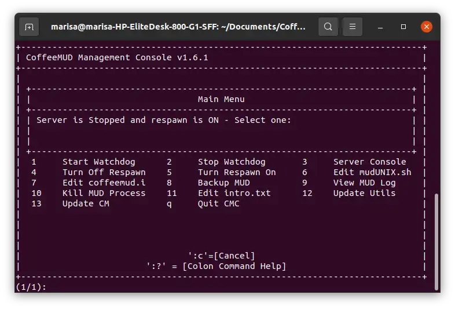
Task: Select the Stop Watchdog option
Action: (x=232, y=162)
